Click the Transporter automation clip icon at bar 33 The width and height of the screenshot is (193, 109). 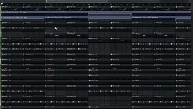coord(46,17)
